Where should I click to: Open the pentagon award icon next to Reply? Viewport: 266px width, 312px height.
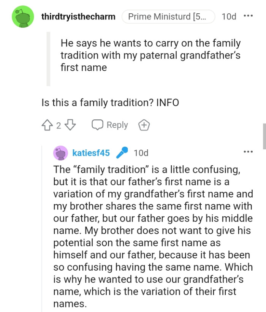144,125
